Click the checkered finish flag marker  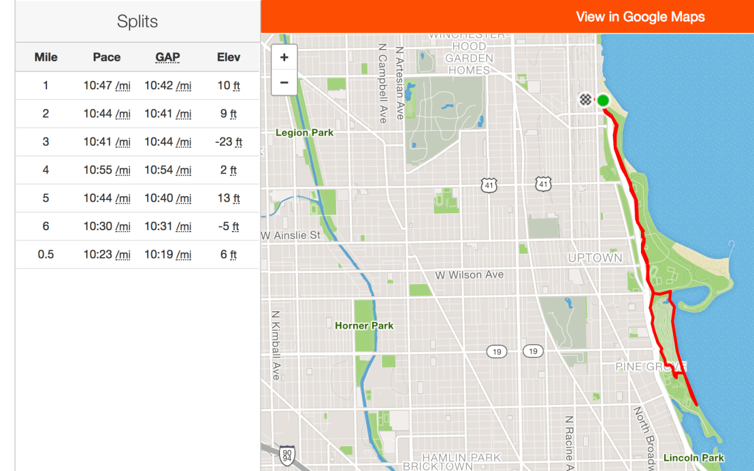[x=586, y=99]
